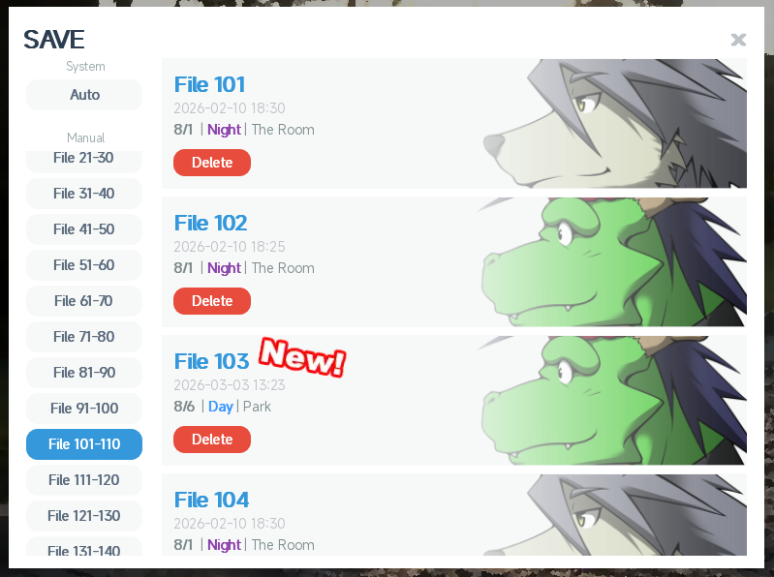
Task: Switch to File 111-120 page
Action: pyautogui.click(x=84, y=480)
